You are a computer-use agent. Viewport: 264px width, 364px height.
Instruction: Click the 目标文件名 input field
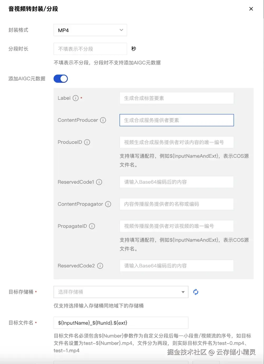(x=121, y=323)
